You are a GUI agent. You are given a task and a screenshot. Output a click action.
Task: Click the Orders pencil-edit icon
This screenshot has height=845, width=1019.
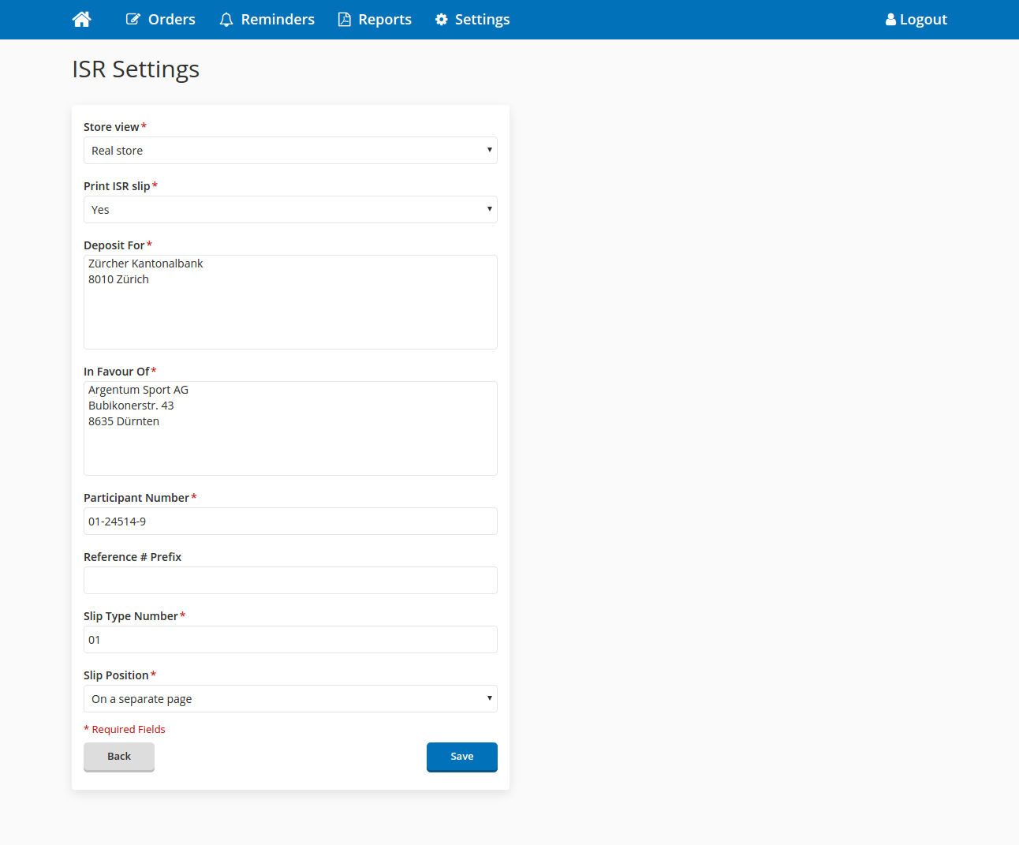133,20
